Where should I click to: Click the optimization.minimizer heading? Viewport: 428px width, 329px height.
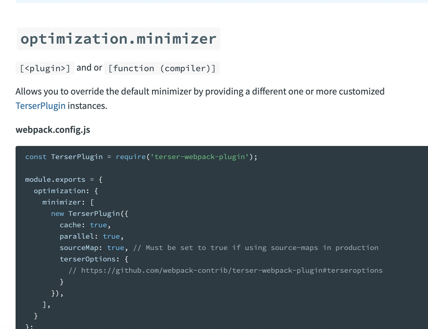coord(118,39)
